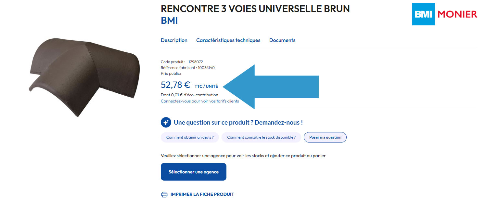Viewport: 486px width, 204px height.
Task: Select "Comment obtenir un devis ?" suggestion
Action: pos(190,137)
